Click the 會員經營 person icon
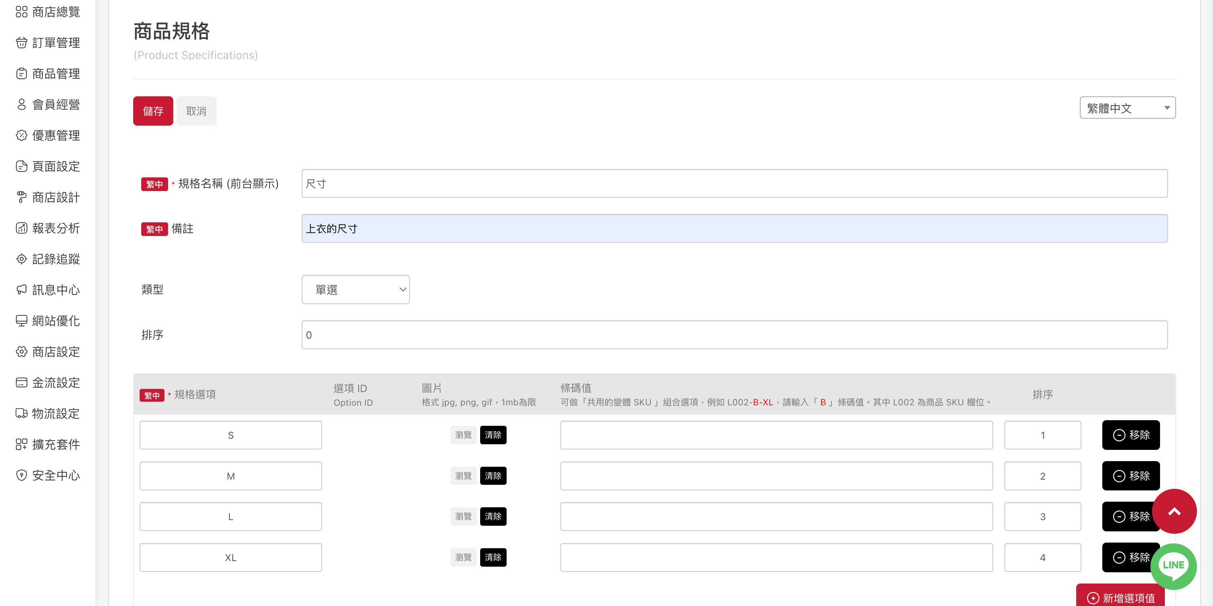 (x=21, y=105)
